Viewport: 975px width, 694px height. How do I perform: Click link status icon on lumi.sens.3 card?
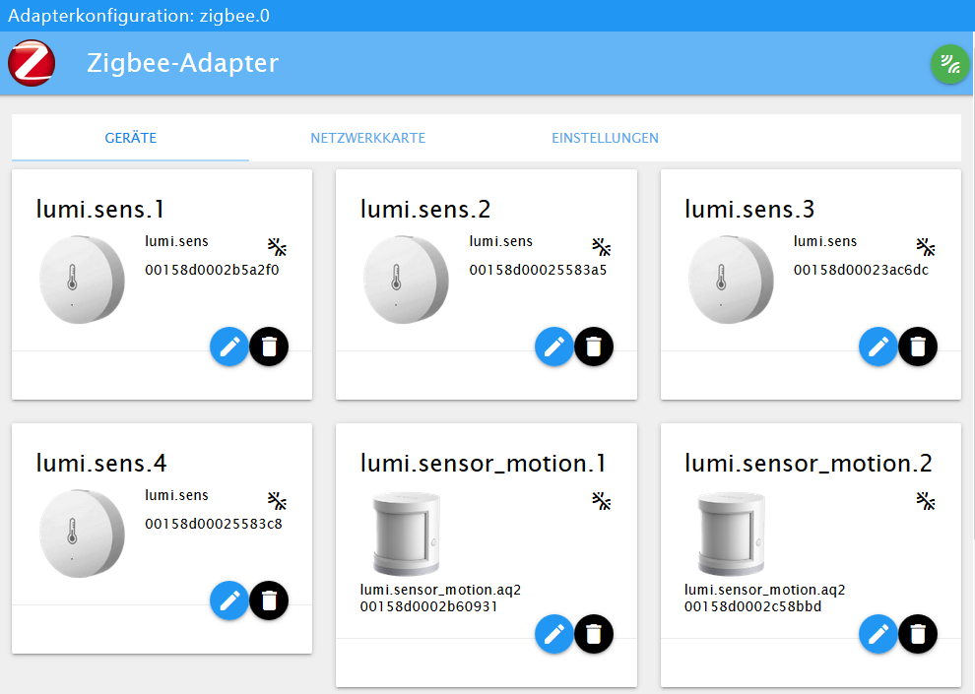(926, 247)
